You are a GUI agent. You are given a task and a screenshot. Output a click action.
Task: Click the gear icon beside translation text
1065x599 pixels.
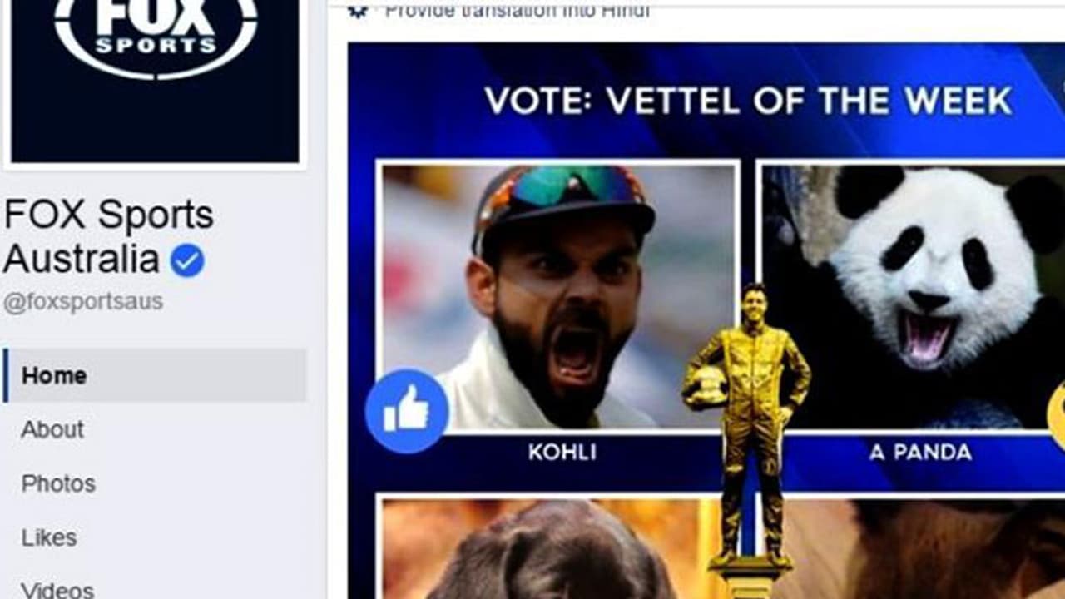pos(357,10)
